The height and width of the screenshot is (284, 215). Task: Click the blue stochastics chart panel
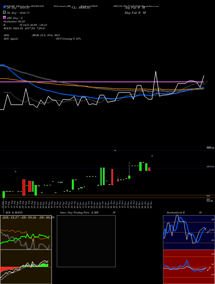(189, 232)
